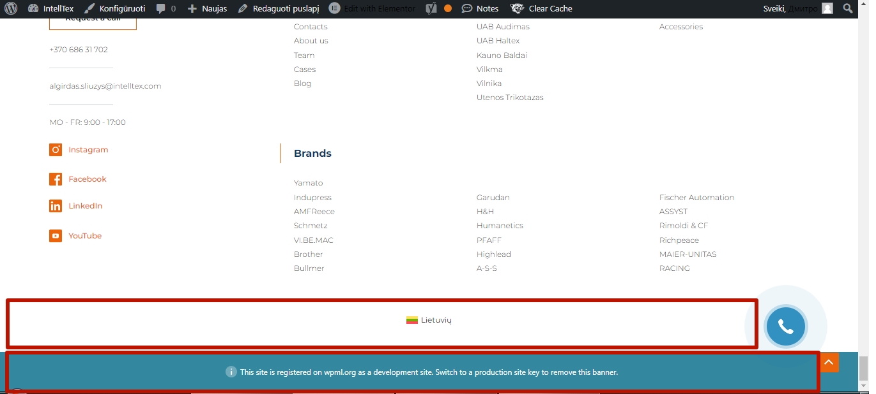Open the A-S-S brand link
Image resolution: width=876 pixels, height=394 pixels.
point(487,268)
